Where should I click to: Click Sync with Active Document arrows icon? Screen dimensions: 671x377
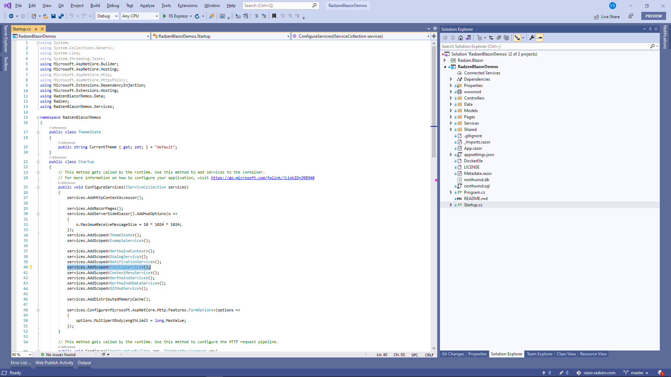click(x=491, y=38)
